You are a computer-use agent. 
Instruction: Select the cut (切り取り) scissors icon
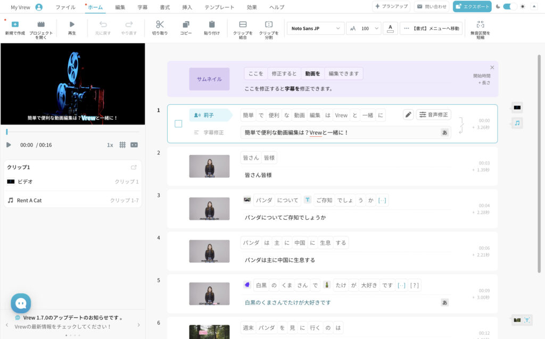click(160, 24)
